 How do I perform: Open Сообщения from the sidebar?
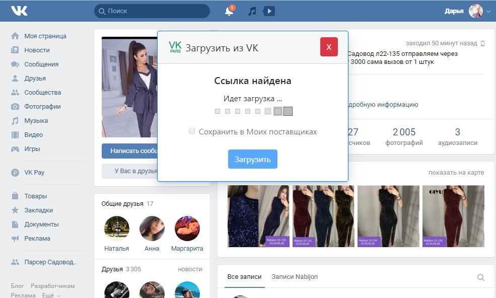coord(41,64)
